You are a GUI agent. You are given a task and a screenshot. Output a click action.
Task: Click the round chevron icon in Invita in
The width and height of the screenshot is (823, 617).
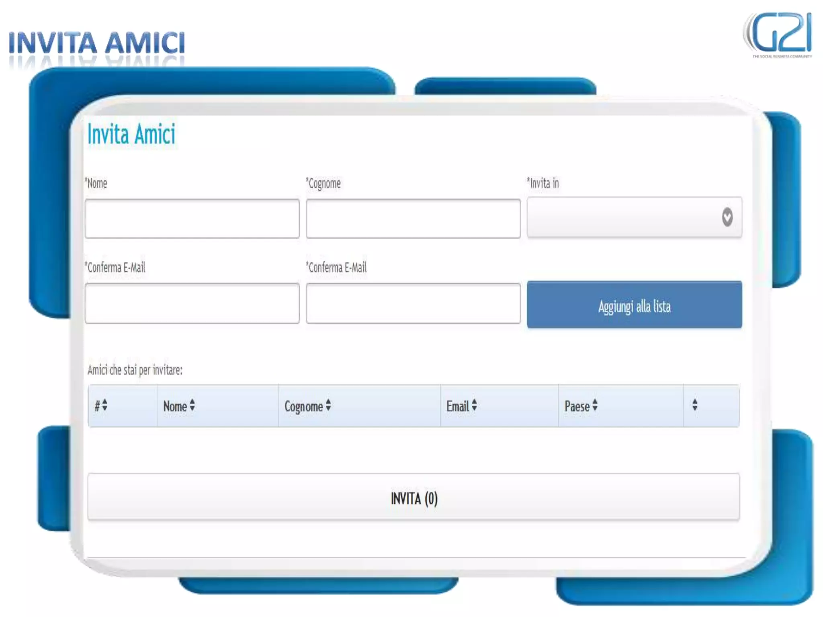click(727, 217)
